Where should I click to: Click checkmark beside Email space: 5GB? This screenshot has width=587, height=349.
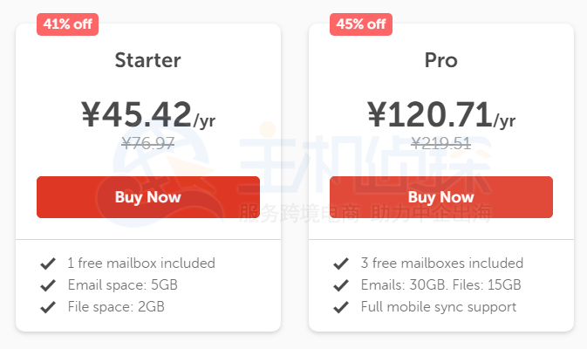coord(48,284)
